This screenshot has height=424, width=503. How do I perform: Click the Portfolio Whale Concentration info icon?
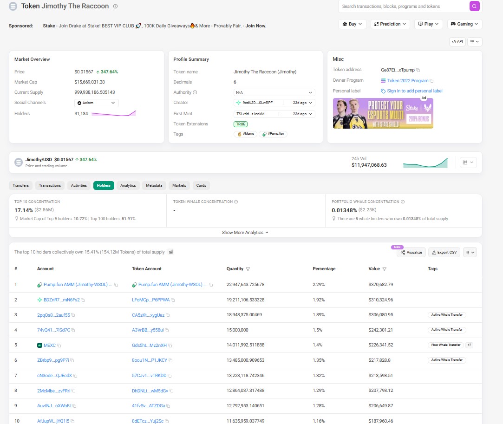403,202
